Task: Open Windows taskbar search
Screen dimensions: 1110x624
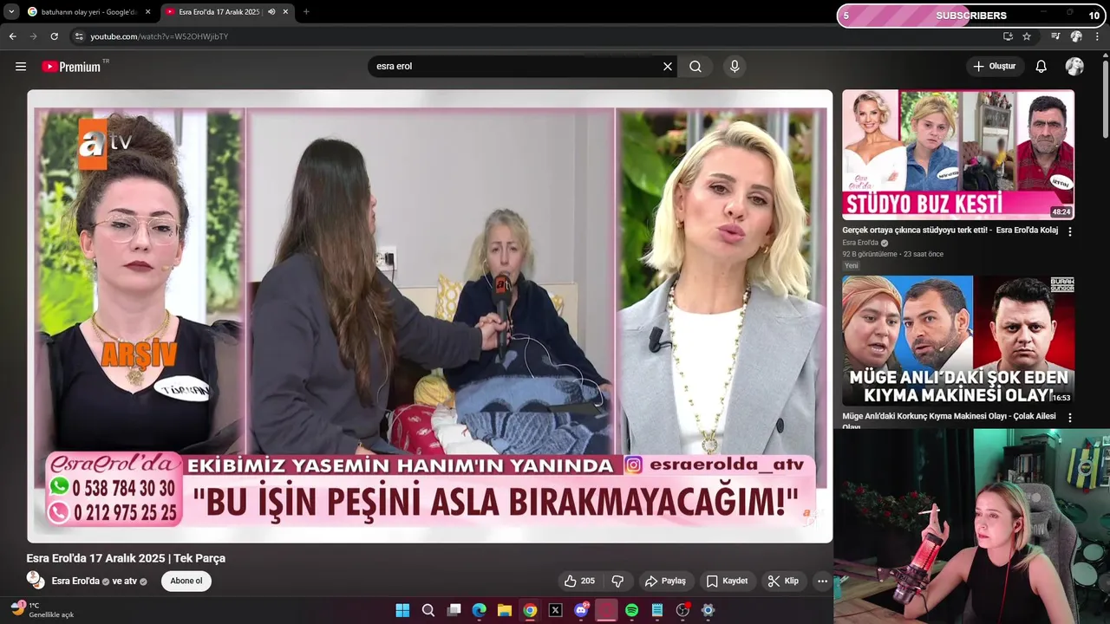Action: 428,610
